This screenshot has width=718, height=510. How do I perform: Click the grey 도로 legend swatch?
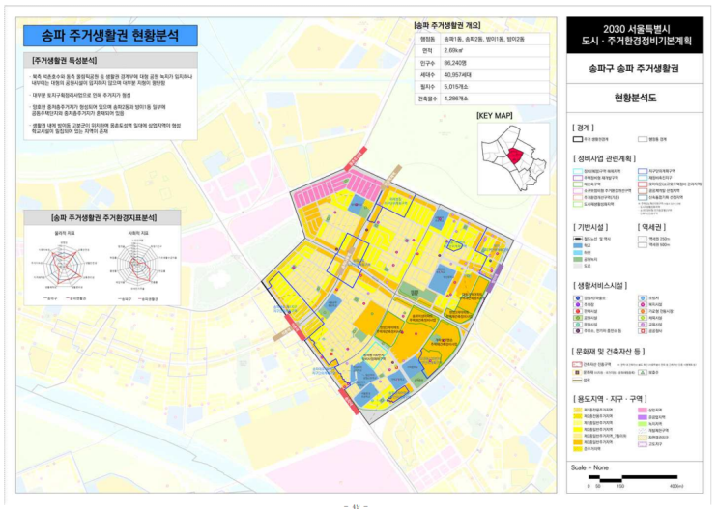[x=578, y=266]
